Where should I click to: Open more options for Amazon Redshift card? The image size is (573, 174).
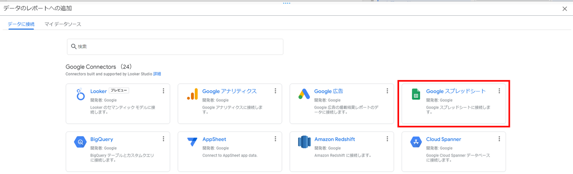[x=387, y=139]
